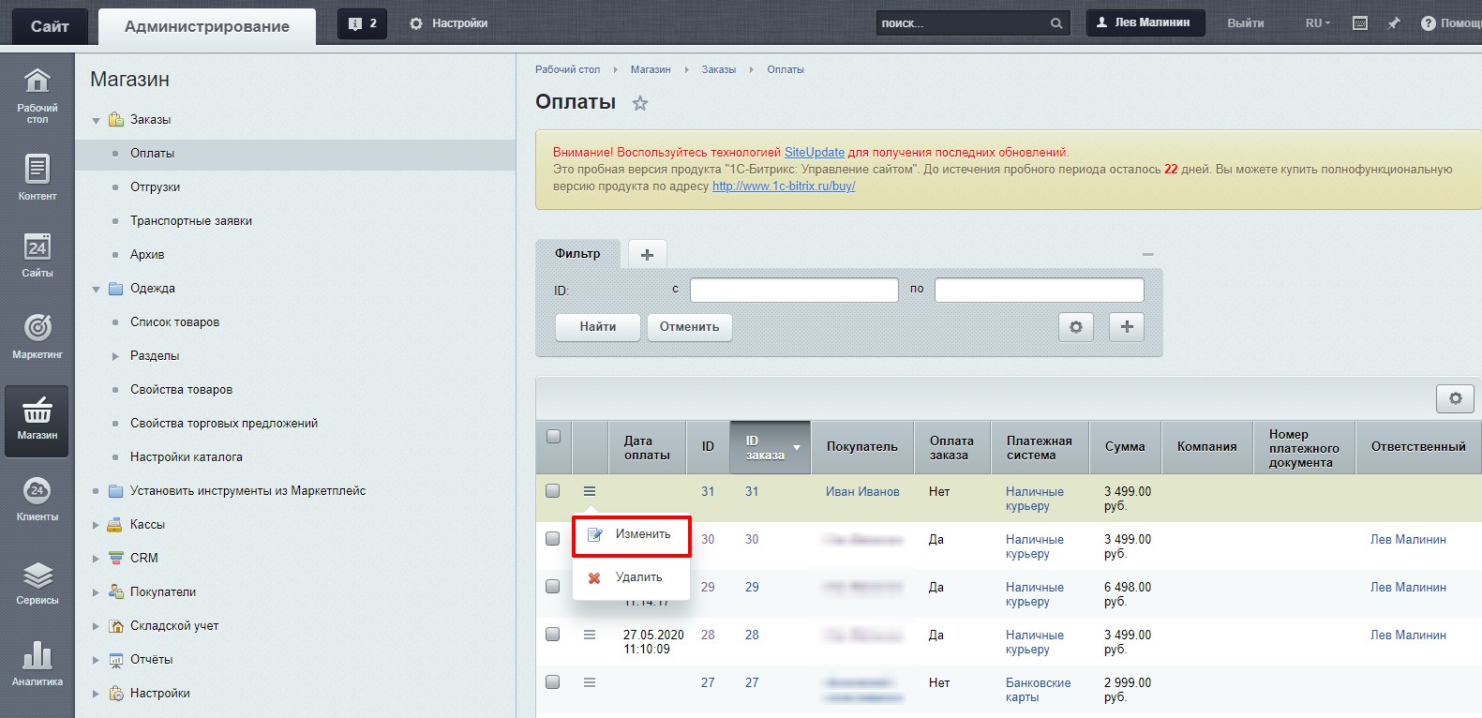Check the checkbox for payment 28 row
The height and width of the screenshot is (718, 1482).
point(553,635)
